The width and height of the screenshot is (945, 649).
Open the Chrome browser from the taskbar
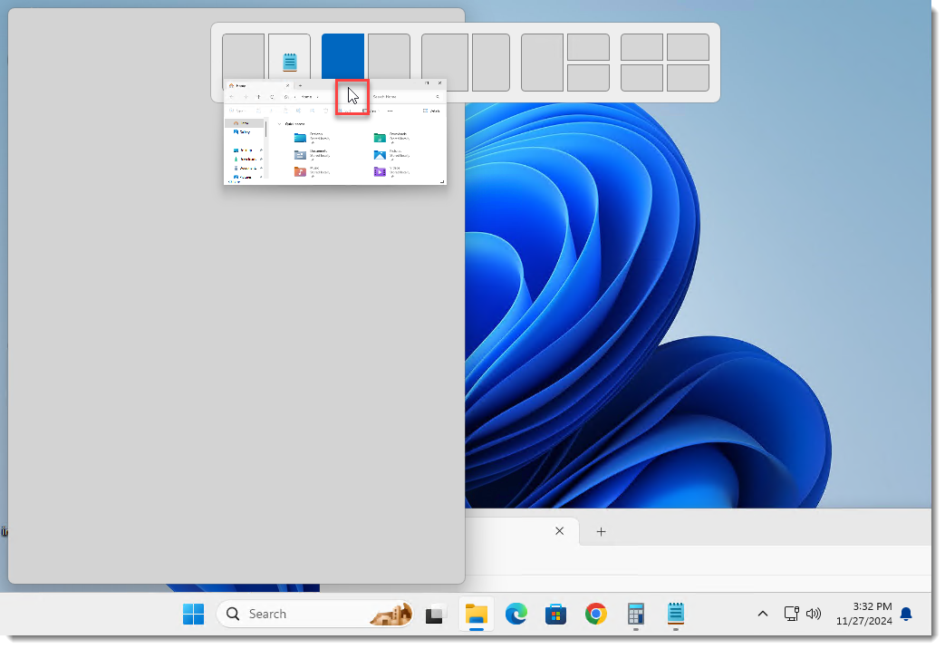pos(595,614)
